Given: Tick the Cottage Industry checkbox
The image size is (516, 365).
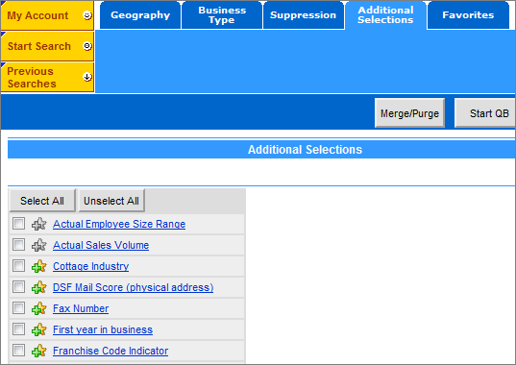Looking at the screenshot, I should pos(18,266).
